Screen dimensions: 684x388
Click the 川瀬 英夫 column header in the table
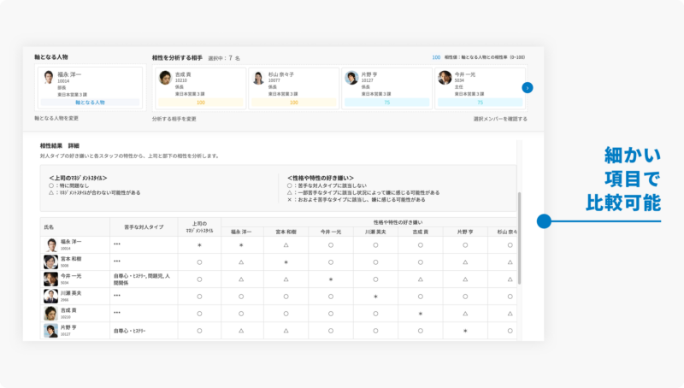click(x=375, y=232)
